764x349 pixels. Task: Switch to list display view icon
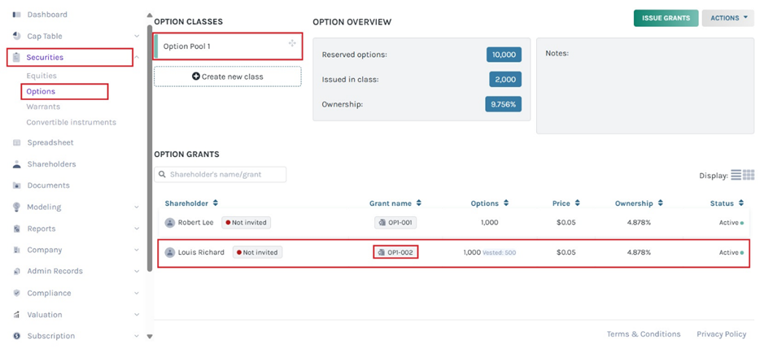coord(736,175)
